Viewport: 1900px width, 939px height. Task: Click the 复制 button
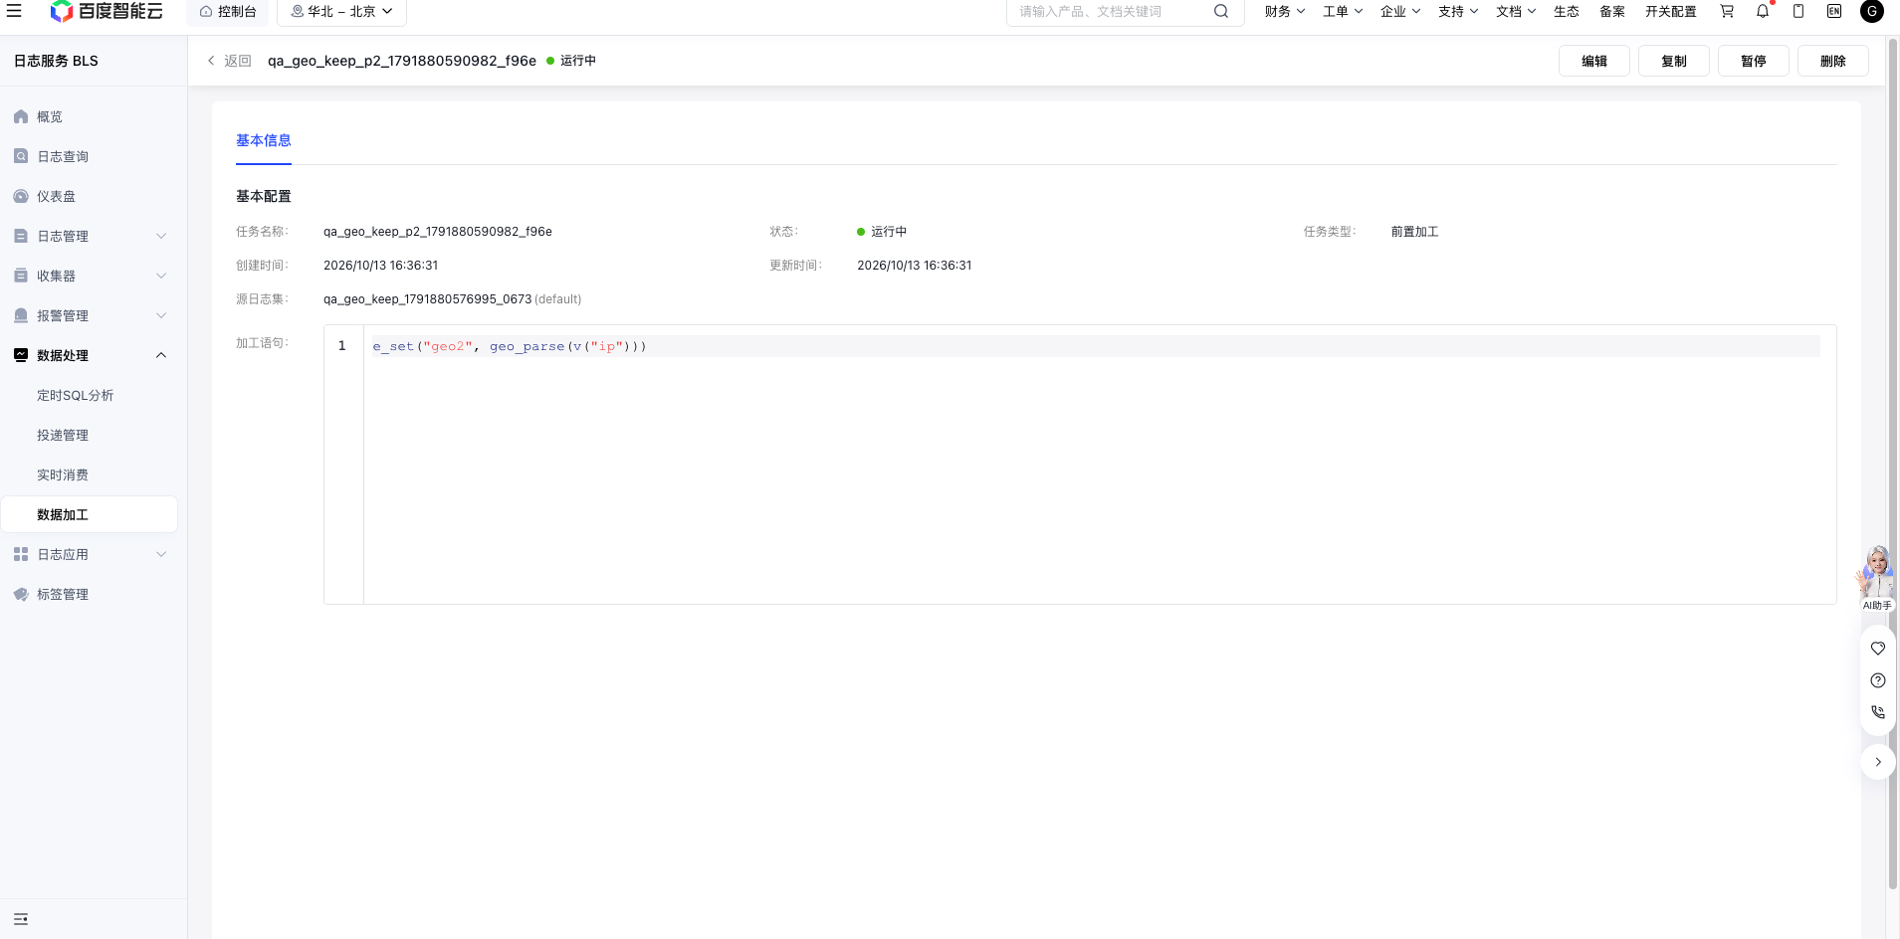(1674, 61)
